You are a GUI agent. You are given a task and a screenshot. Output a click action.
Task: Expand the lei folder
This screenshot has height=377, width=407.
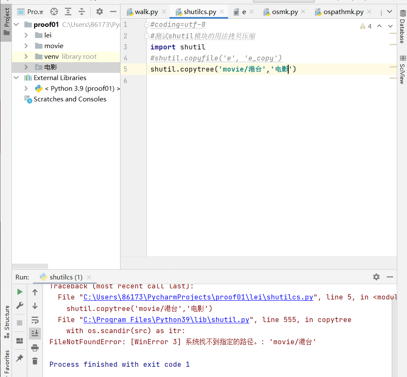pyautogui.click(x=26, y=35)
